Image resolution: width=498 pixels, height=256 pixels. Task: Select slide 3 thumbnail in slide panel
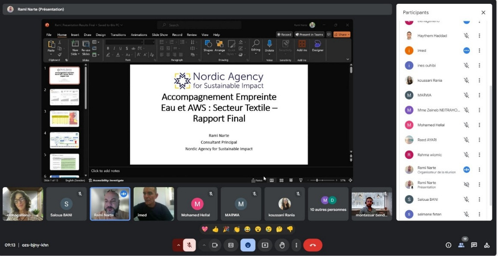point(65,119)
